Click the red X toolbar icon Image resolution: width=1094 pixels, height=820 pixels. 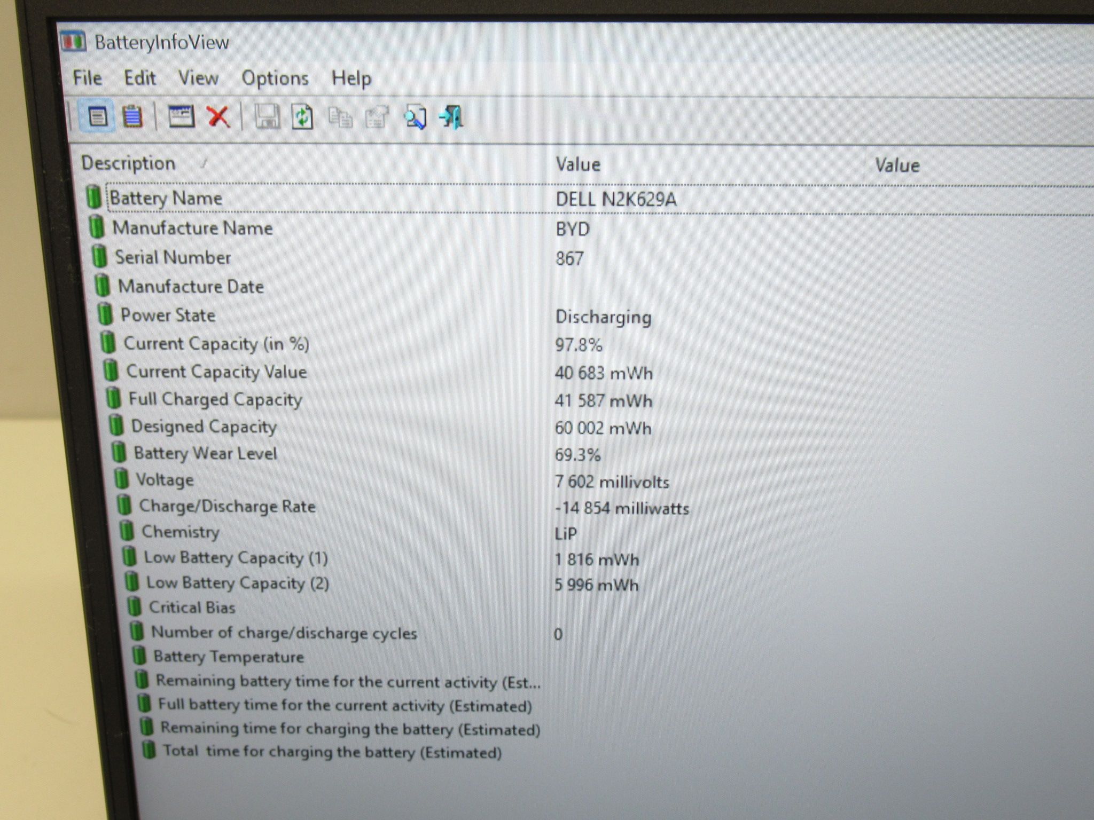(x=218, y=116)
